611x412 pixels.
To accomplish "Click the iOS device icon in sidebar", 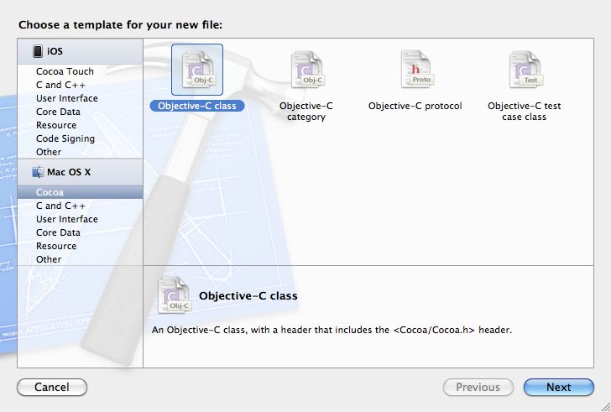I will point(38,52).
